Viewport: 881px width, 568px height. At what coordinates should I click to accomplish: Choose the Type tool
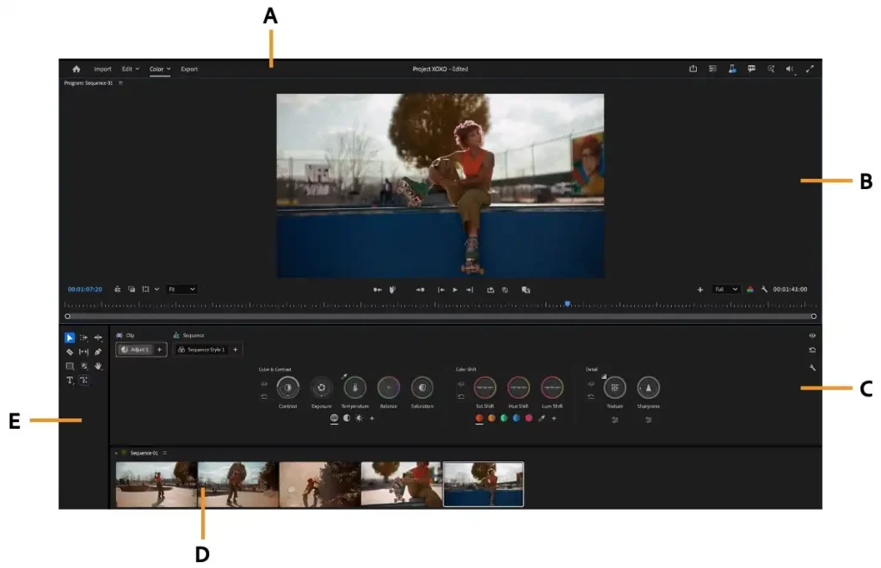(70, 381)
